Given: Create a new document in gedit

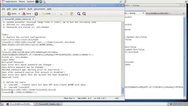Looking at the screenshot, I should click(x=4, y=14).
